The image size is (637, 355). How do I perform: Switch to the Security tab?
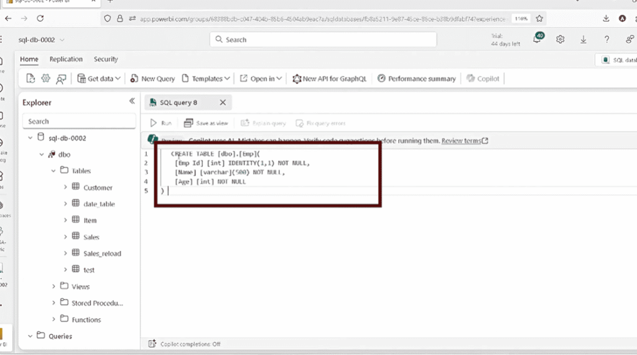[x=106, y=59]
